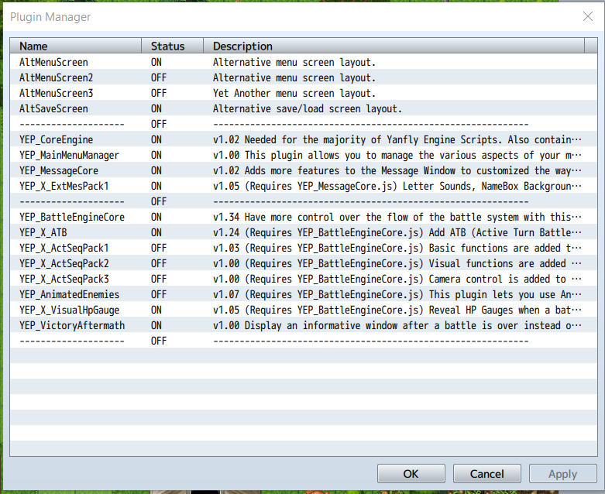Click the OFF status of AltMenuScreen2
Viewport: 605px width, 494px height.
pyautogui.click(x=159, y=77)
